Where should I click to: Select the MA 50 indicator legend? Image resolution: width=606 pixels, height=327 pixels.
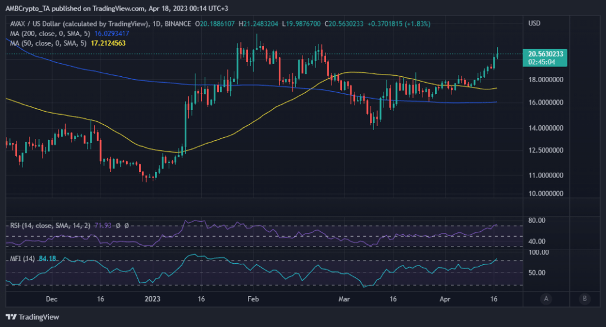40,44
